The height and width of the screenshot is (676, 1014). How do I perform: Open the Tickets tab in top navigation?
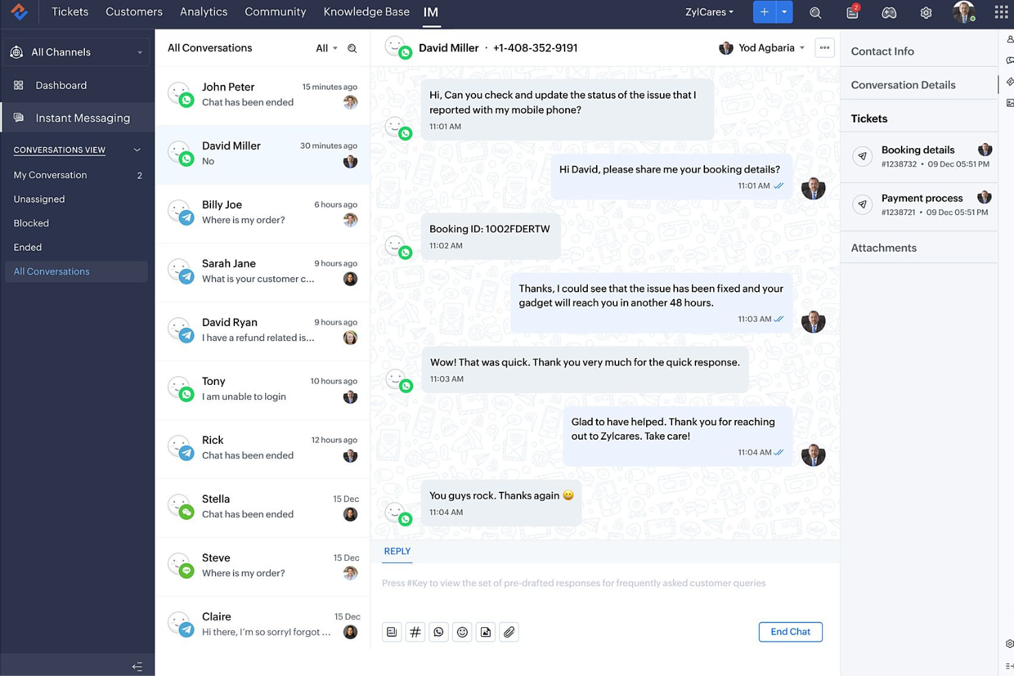point(70,12)
